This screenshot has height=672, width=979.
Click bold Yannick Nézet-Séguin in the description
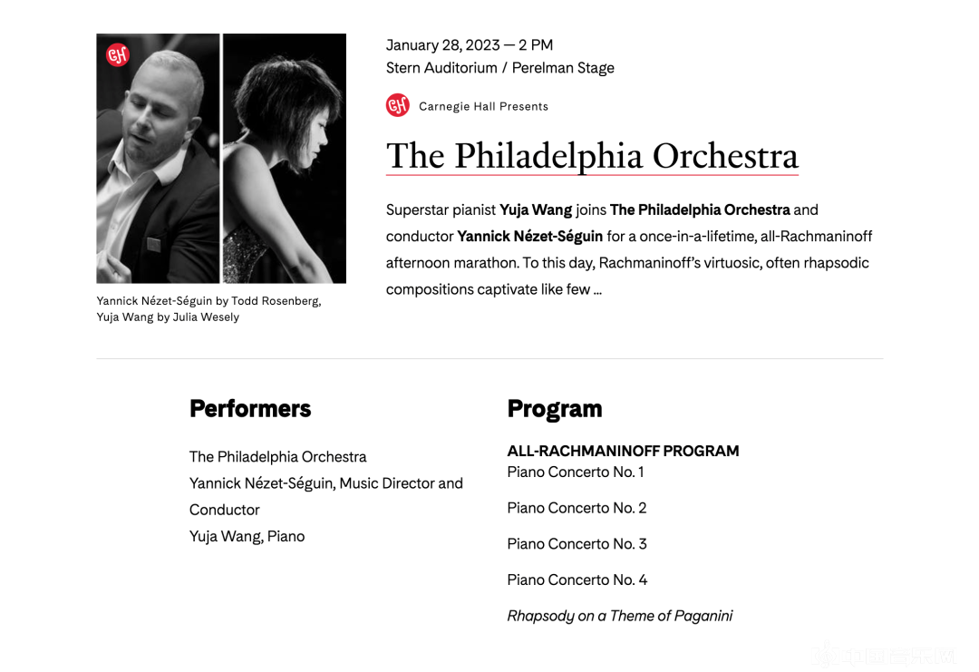click(529, 237)
